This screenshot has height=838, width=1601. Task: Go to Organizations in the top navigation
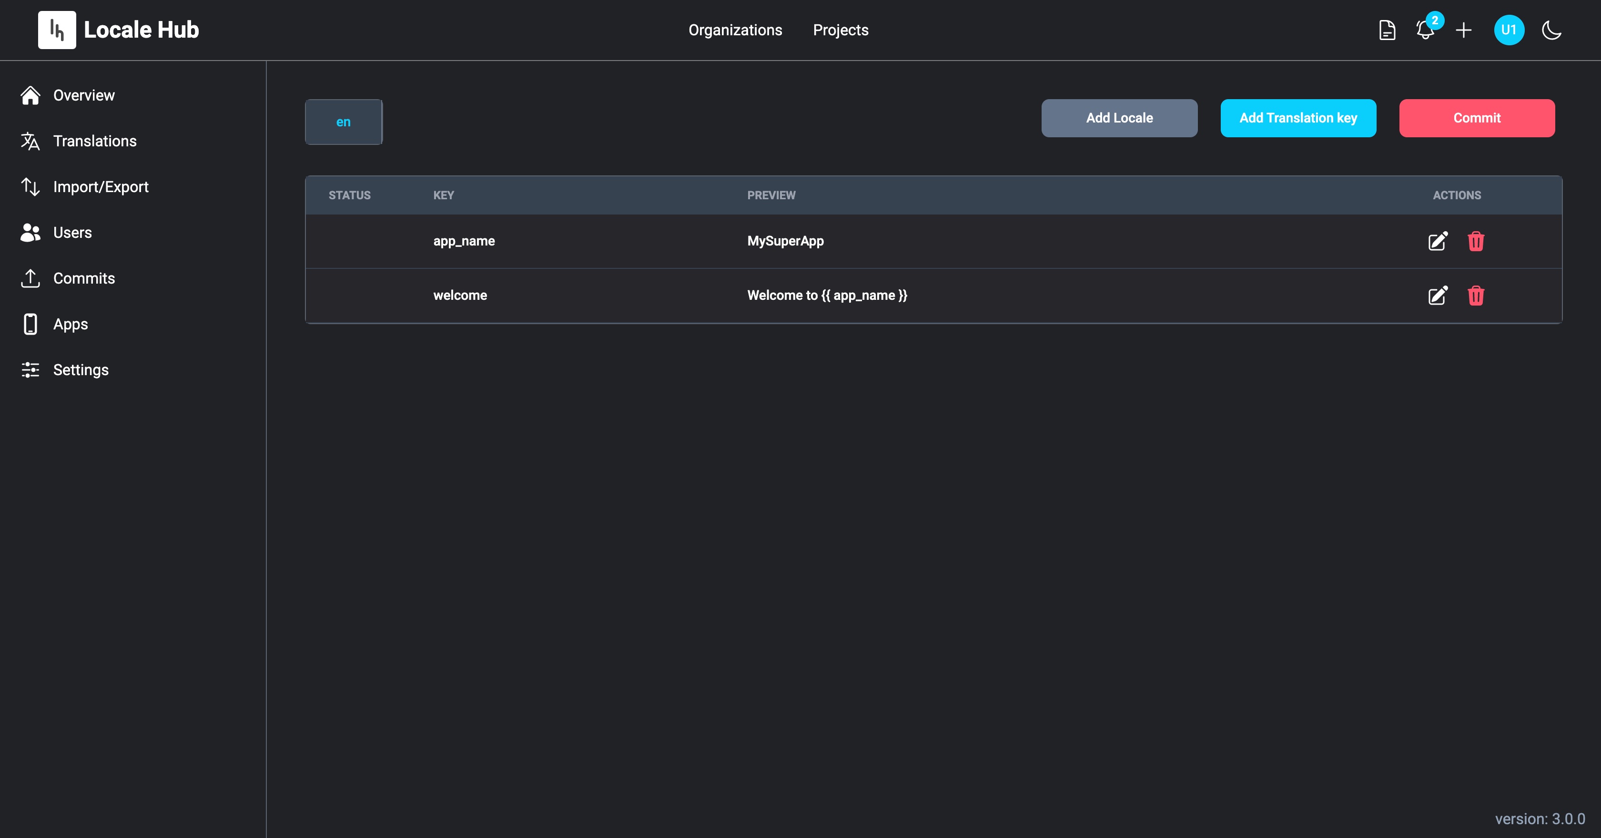pyautogui.click(x=735, y=30)
